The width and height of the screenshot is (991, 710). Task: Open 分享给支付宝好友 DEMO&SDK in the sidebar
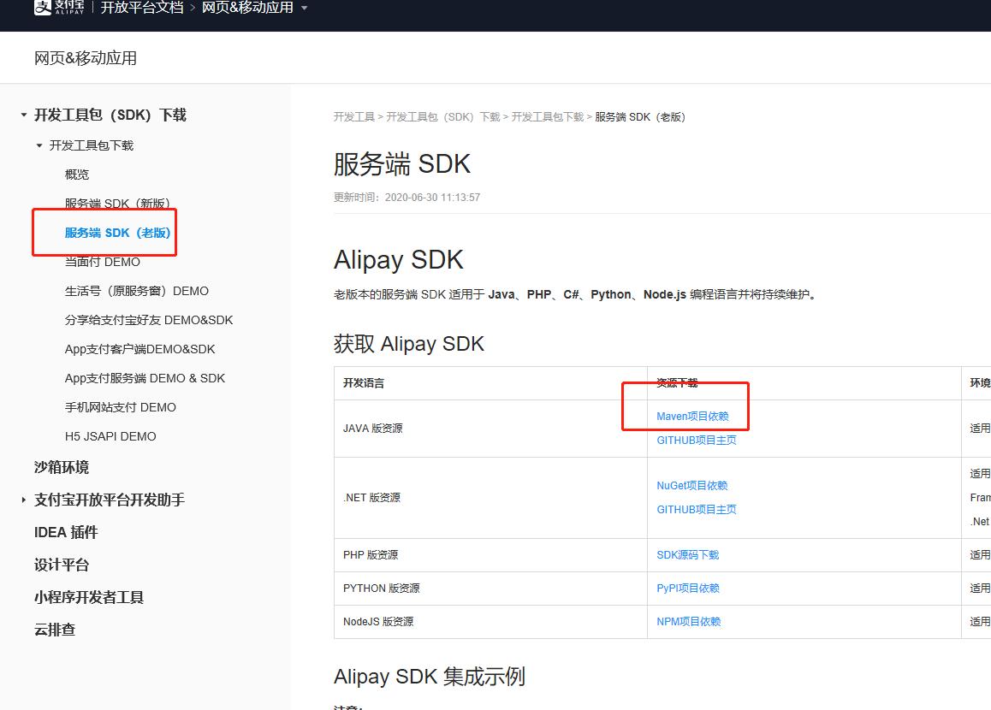pyautogui.click(x=149, y=320)
